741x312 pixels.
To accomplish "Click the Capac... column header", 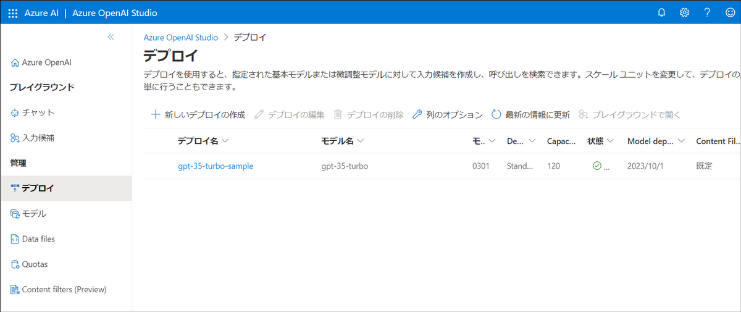I will [562, 141].
